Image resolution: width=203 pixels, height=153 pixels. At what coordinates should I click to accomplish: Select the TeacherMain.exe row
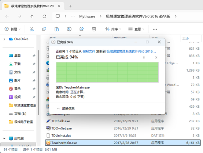pos(123,143)
